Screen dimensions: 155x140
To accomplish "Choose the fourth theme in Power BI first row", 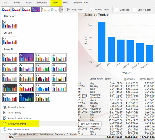I will click(x=59, y=57).
